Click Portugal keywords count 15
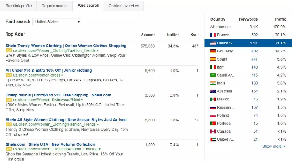Viewport: 292px width, 165px height. tap(256, 123)
